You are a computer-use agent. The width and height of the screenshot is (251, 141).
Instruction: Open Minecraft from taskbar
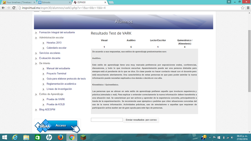pos(83,137)
